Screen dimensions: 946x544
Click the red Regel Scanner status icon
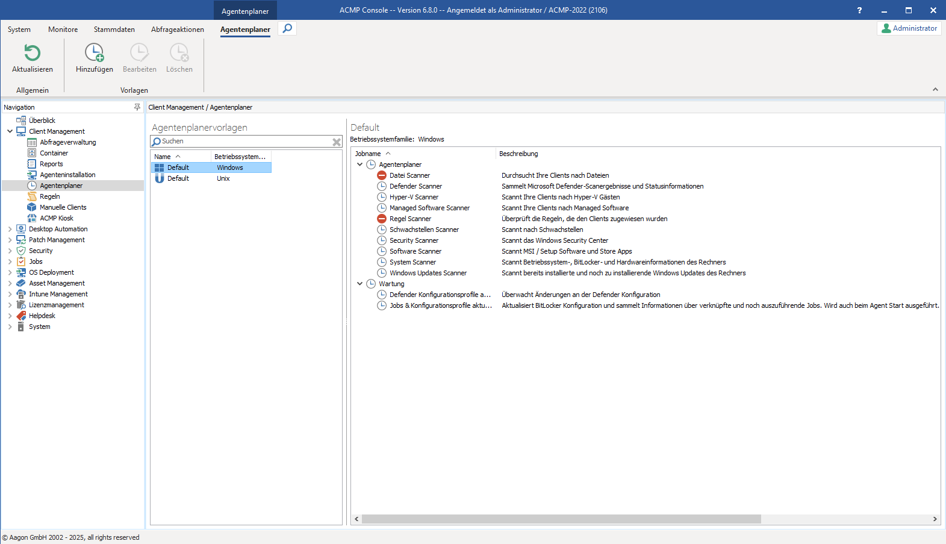[x=382, y=219]
